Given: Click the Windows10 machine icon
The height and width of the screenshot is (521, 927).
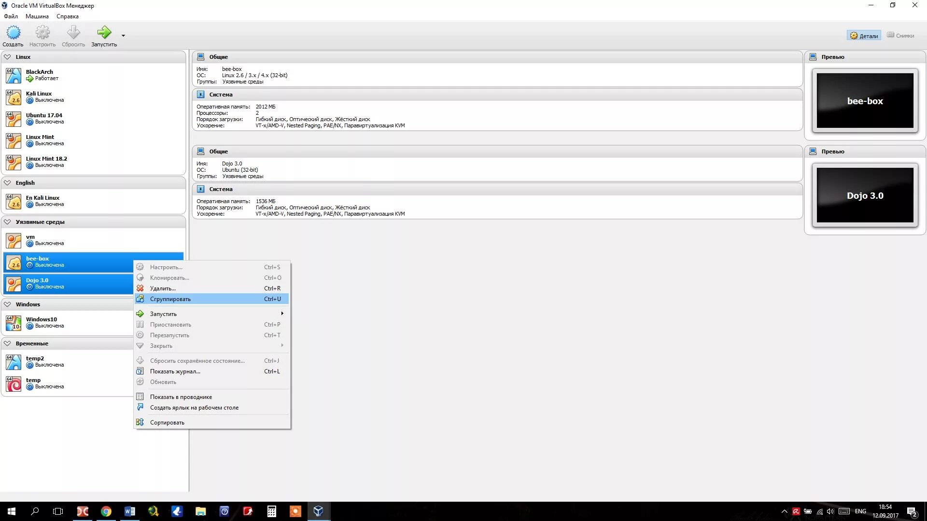Looking at the screenshot, I should [14, 323].
